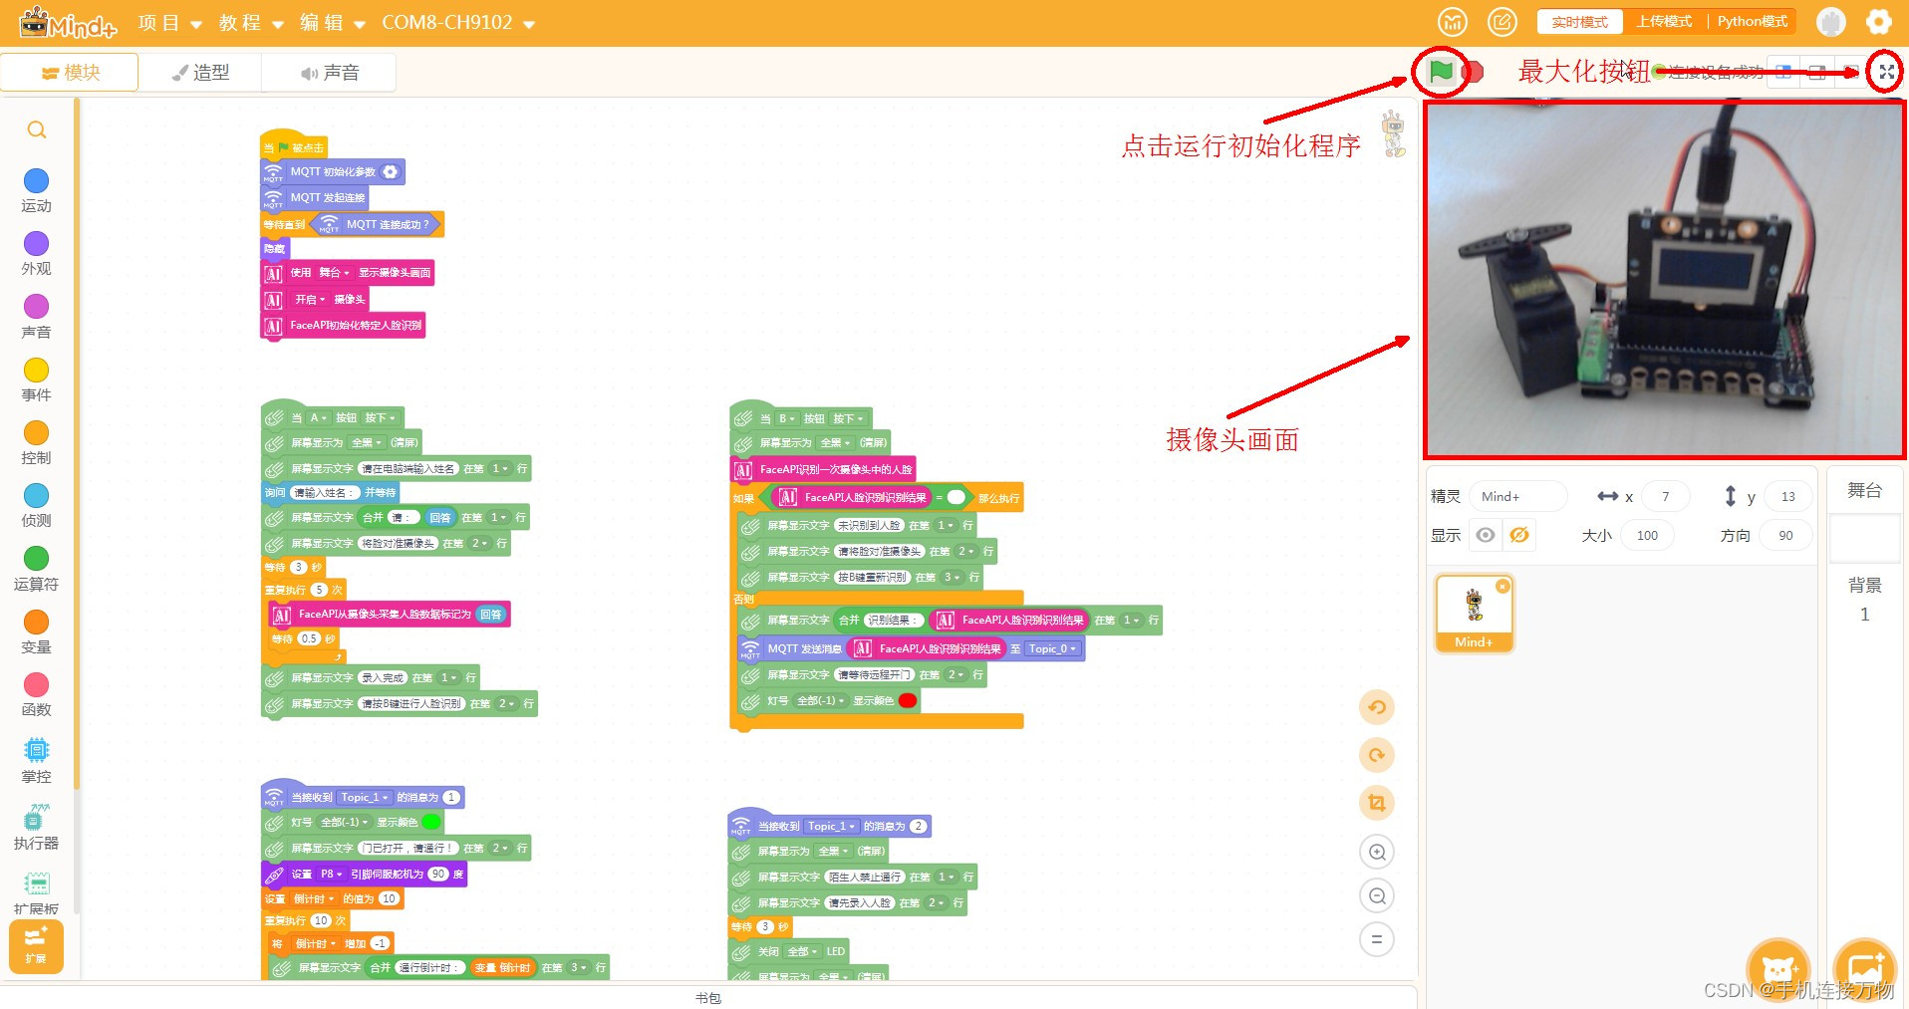
Task: Edit the sprite 大小 size field
Action: [1647, 535]
